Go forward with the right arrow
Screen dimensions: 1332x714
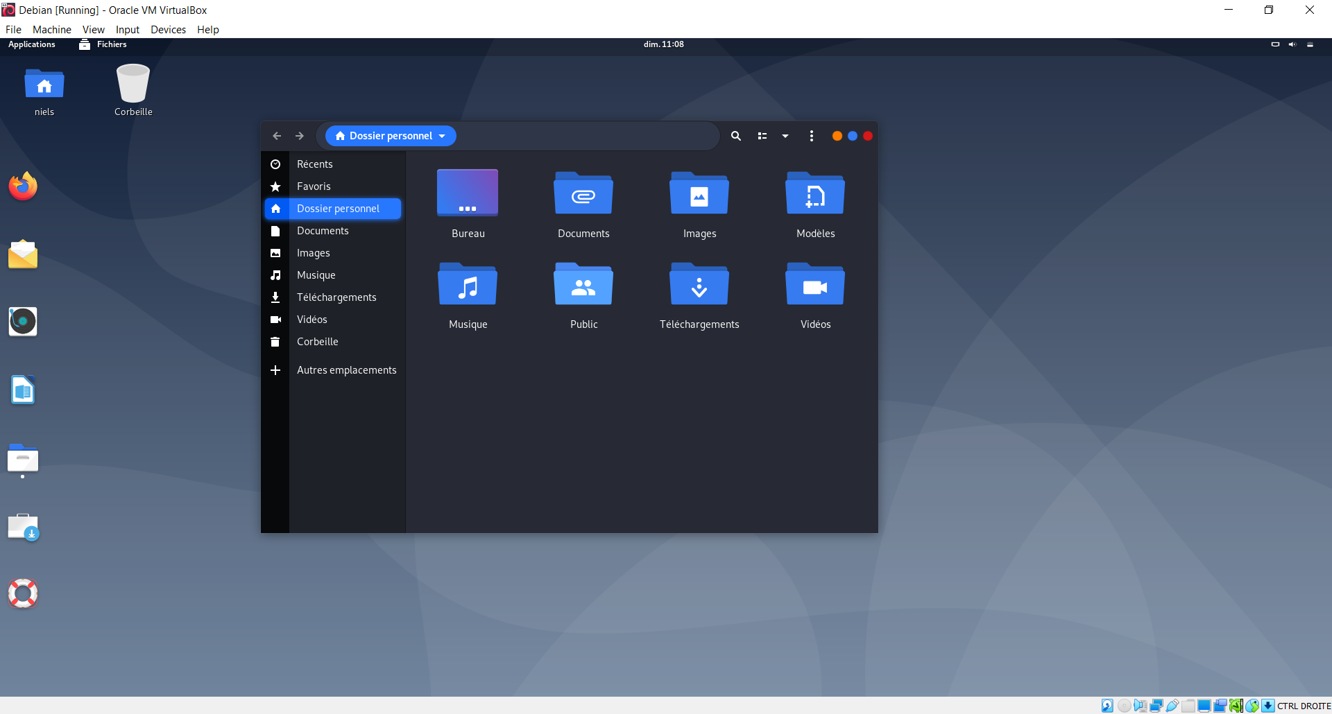pos(300,136)
